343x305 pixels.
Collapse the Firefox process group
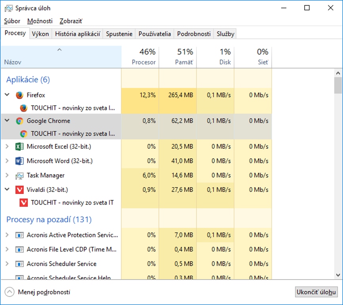coord(7,95)
